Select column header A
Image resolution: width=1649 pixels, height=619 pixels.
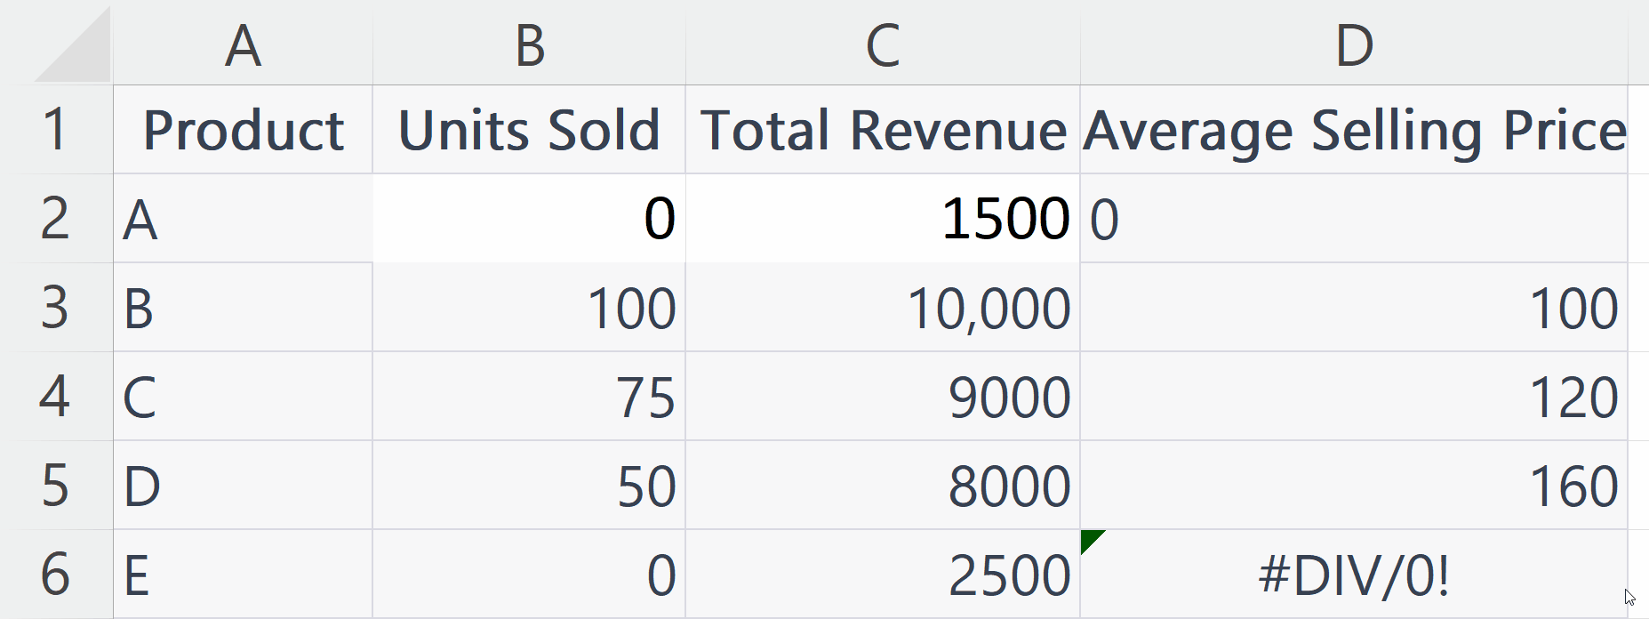pyautogui.click(x=242, y=44)
